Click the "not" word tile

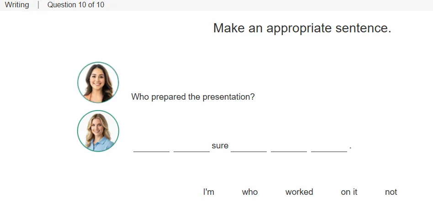(391, 192)
